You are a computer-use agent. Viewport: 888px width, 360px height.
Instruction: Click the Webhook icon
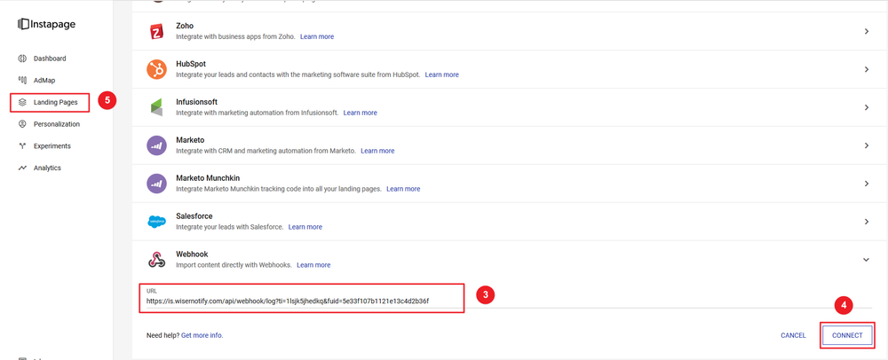[156, 259]
